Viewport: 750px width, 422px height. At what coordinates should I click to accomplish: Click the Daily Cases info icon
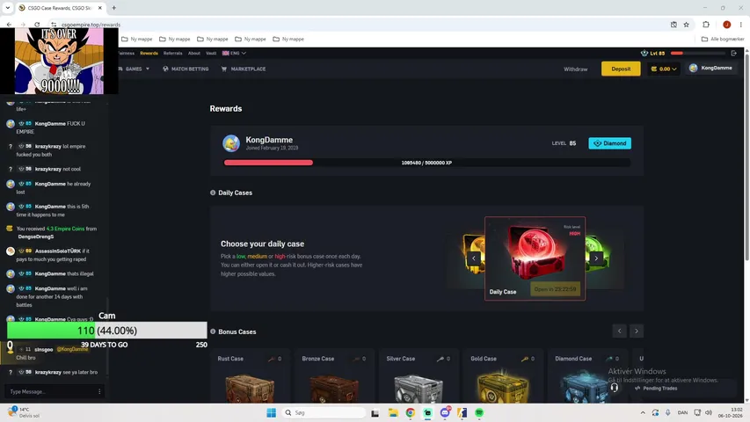pos(213,193)
